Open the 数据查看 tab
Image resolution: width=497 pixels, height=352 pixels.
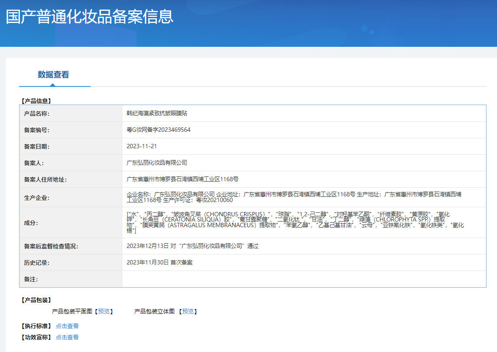[53, 75]
